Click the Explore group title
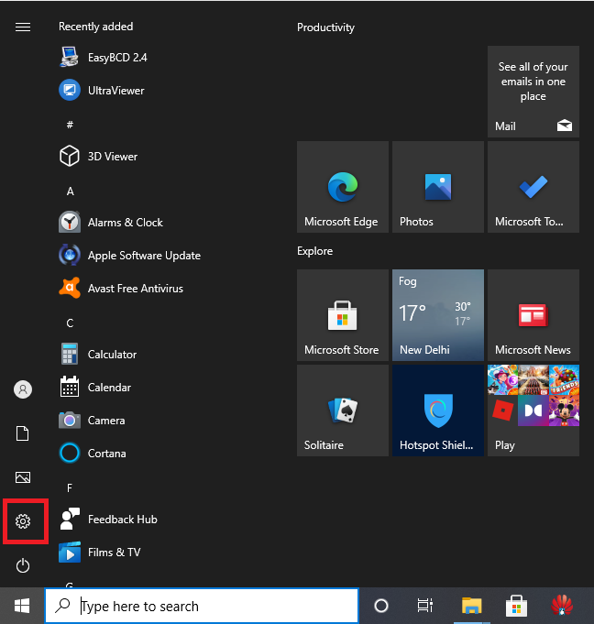 pyautogui.click(x=315, y=251)
